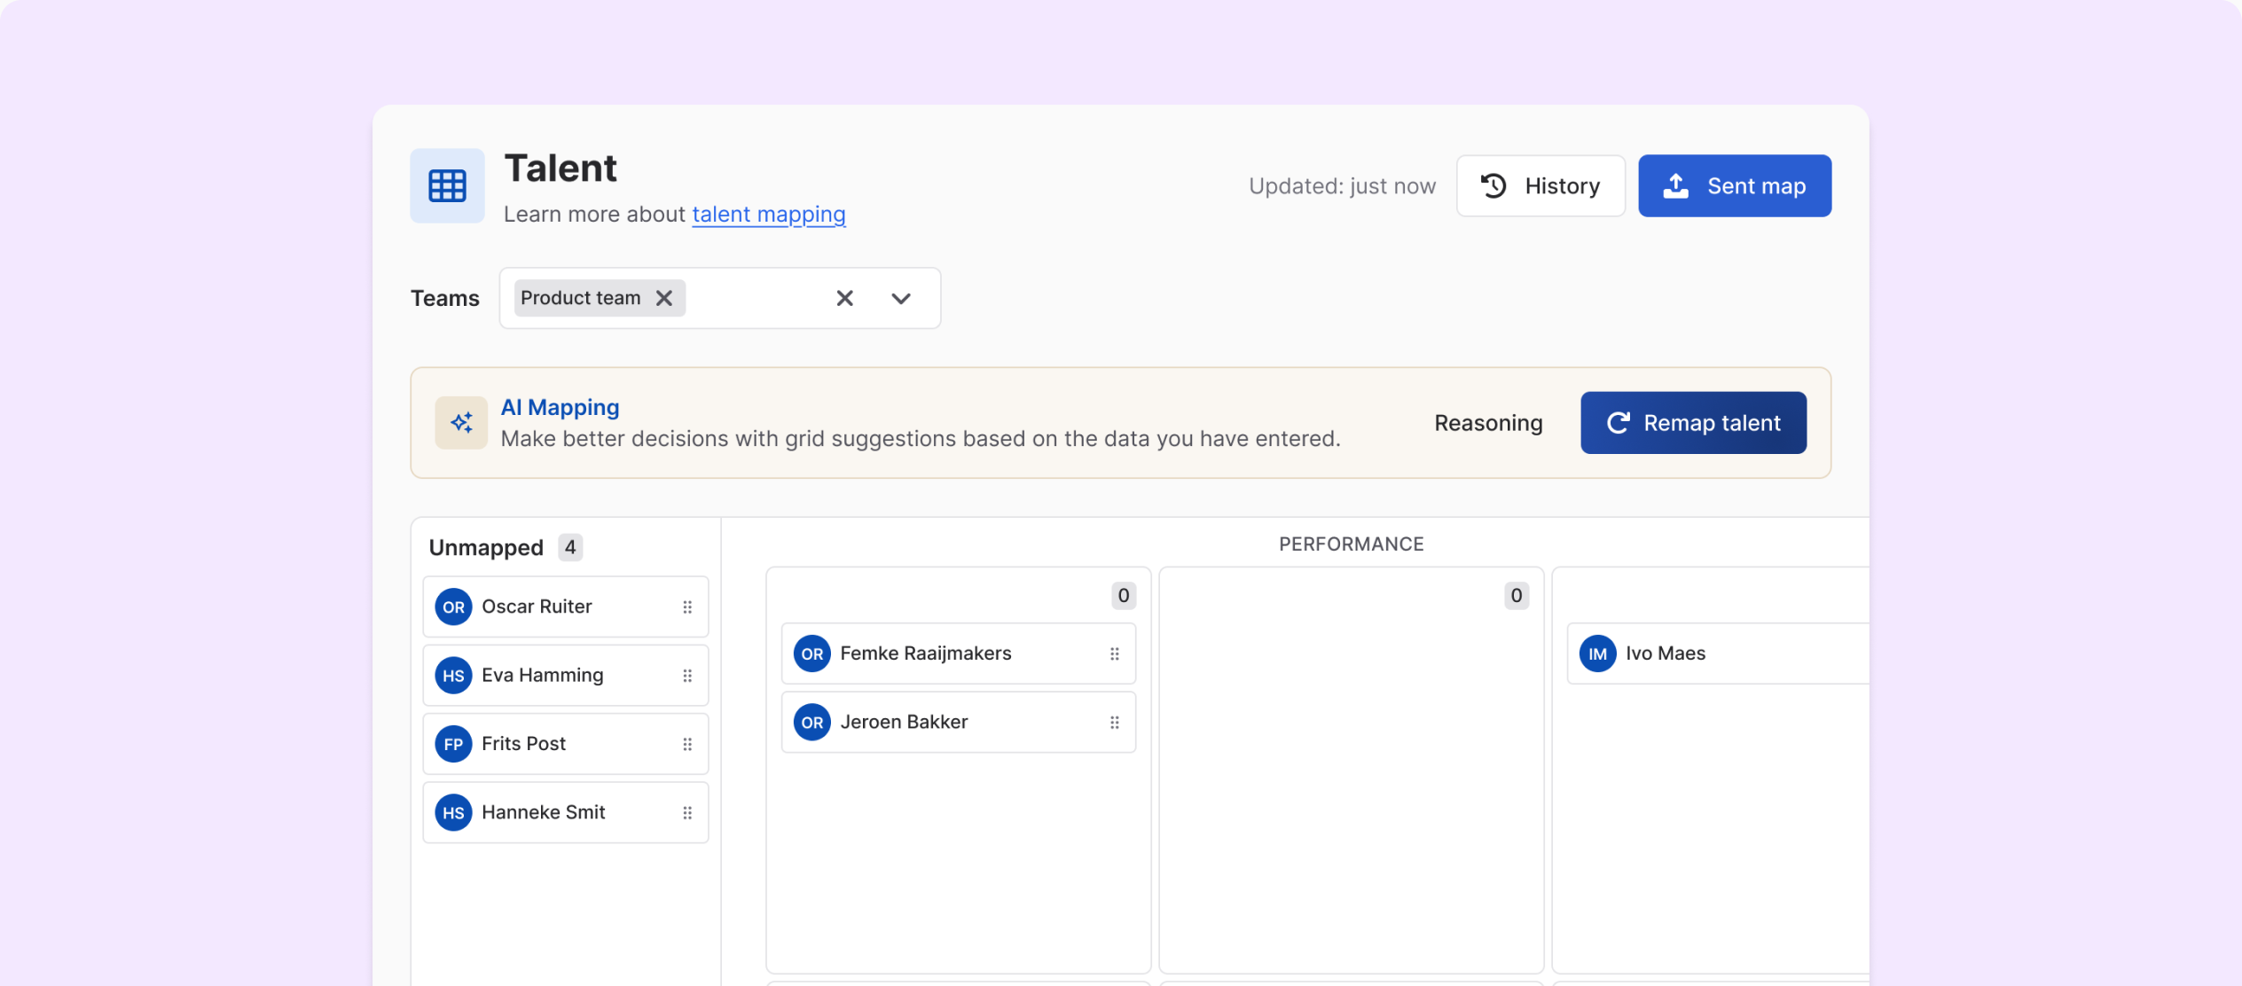This screenshot has height=986, width=2242.
Task: Remove the Product team tag
Action: point(664,298)
